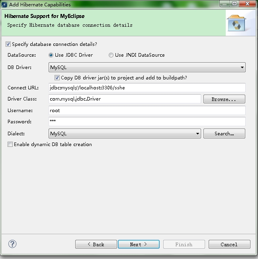This screenshot has width=258, height=259.
Task: Click the MyEclipse icon in title bar
Action: [x=4, y=5]
